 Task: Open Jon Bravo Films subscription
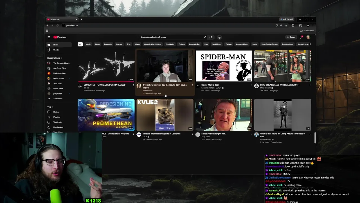pyautogui.click(x=59, y=68)
